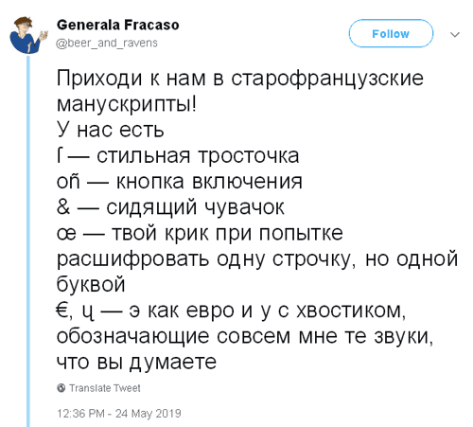Click the blue thread connector line

pos(28,241)
